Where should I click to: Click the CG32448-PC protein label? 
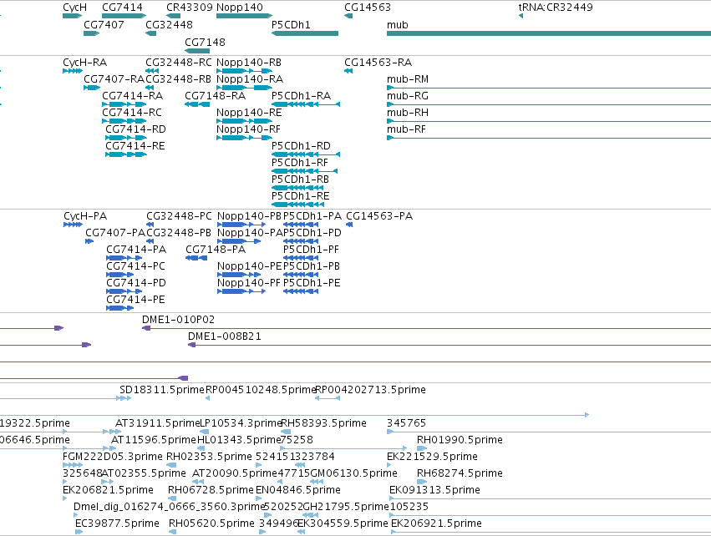point(179,216)
